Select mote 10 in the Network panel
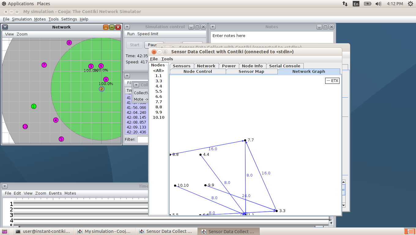416x235 pixels. coord(25,126)
